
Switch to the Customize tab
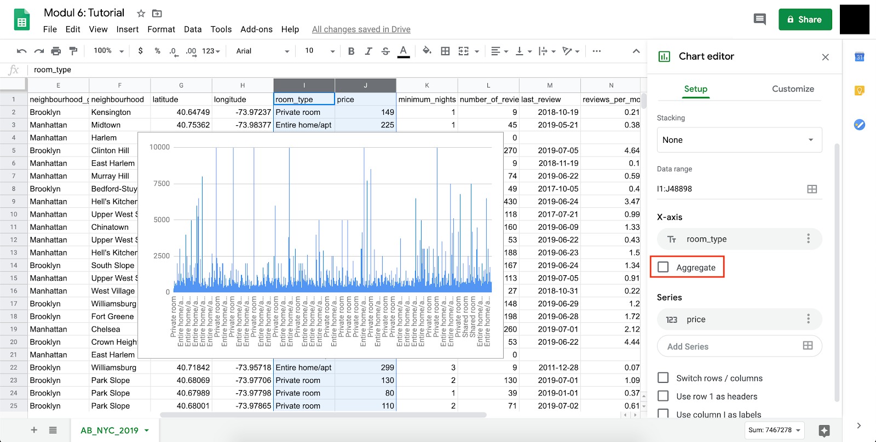pyautogui.click(x=793, y=89)
